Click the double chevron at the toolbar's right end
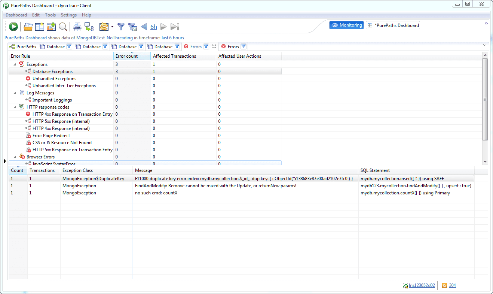Image resolution: width=493 pixels, height=294 pixels. (x=486, y=23)
